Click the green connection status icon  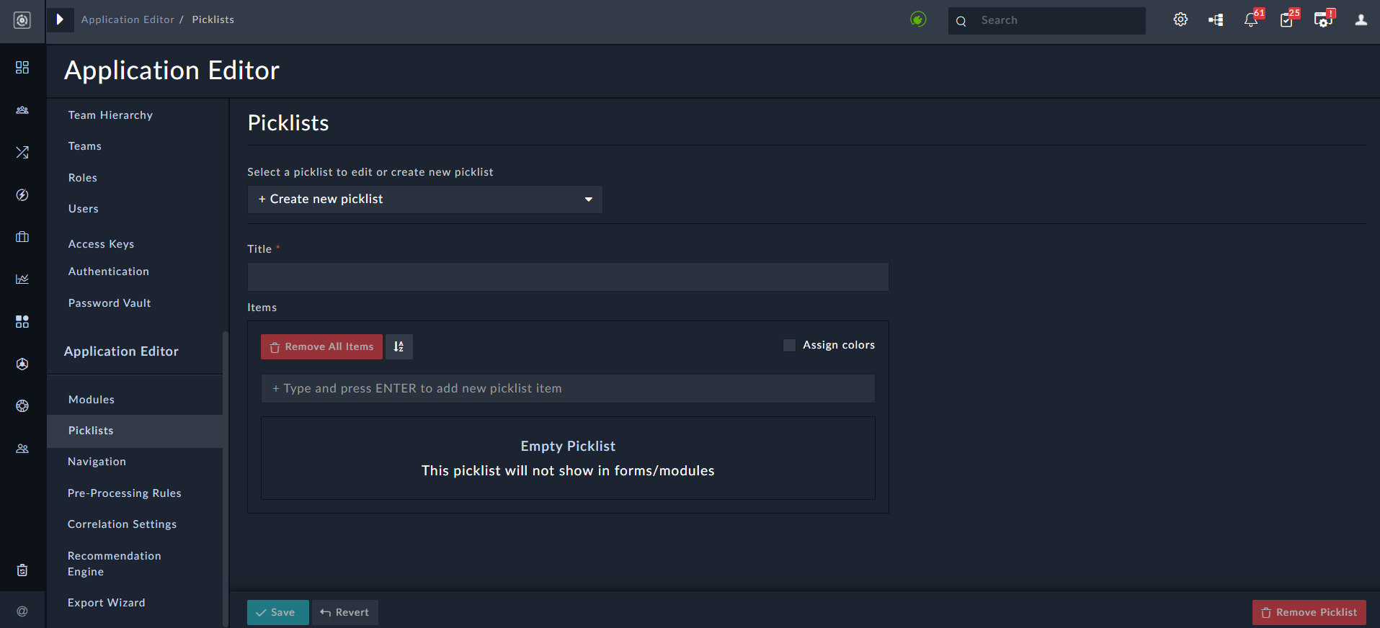click(x=918, y=19)
